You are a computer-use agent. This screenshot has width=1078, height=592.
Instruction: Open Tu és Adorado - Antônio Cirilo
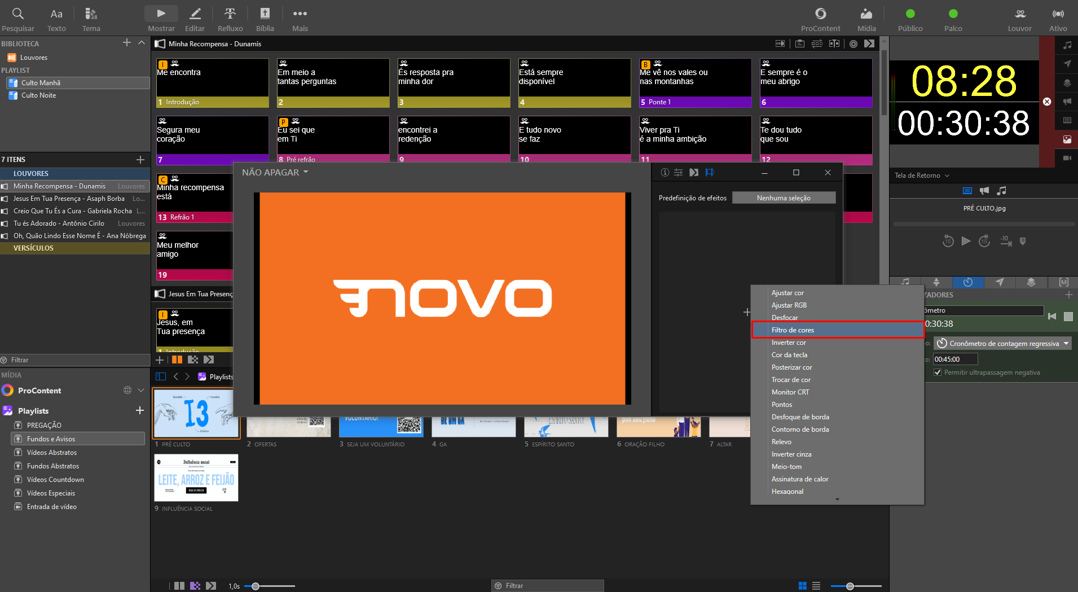point(74,223)
